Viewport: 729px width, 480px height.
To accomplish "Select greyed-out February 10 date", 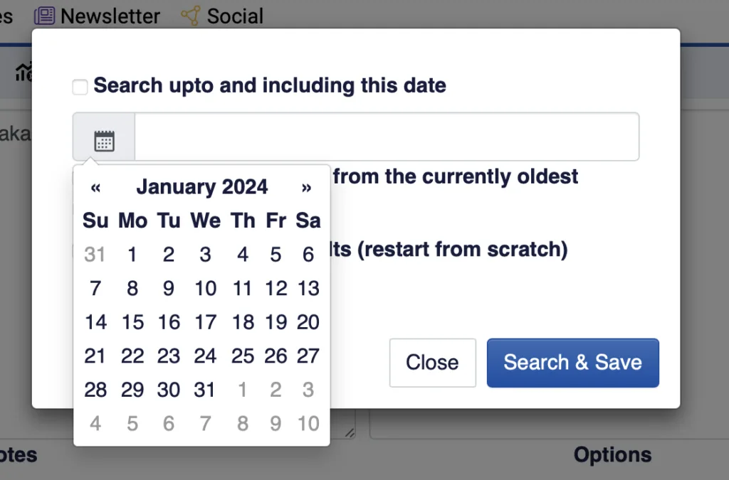I will tap(308, 424).
